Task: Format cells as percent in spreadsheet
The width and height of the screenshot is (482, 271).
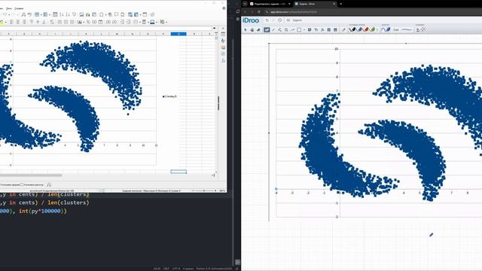Action: [x=88, y=22]
